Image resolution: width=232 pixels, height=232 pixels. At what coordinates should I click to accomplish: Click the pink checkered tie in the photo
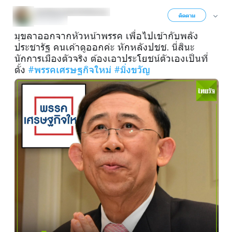(x=115, y=228)
